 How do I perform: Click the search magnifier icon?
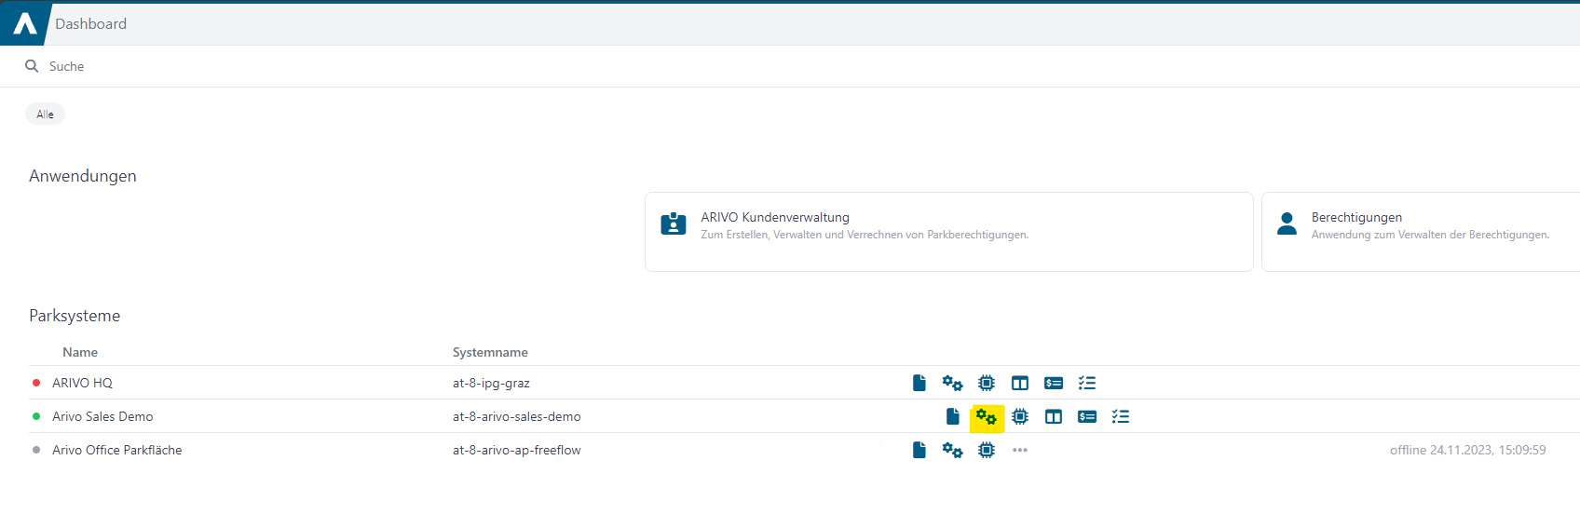click(x=32, y=66)
